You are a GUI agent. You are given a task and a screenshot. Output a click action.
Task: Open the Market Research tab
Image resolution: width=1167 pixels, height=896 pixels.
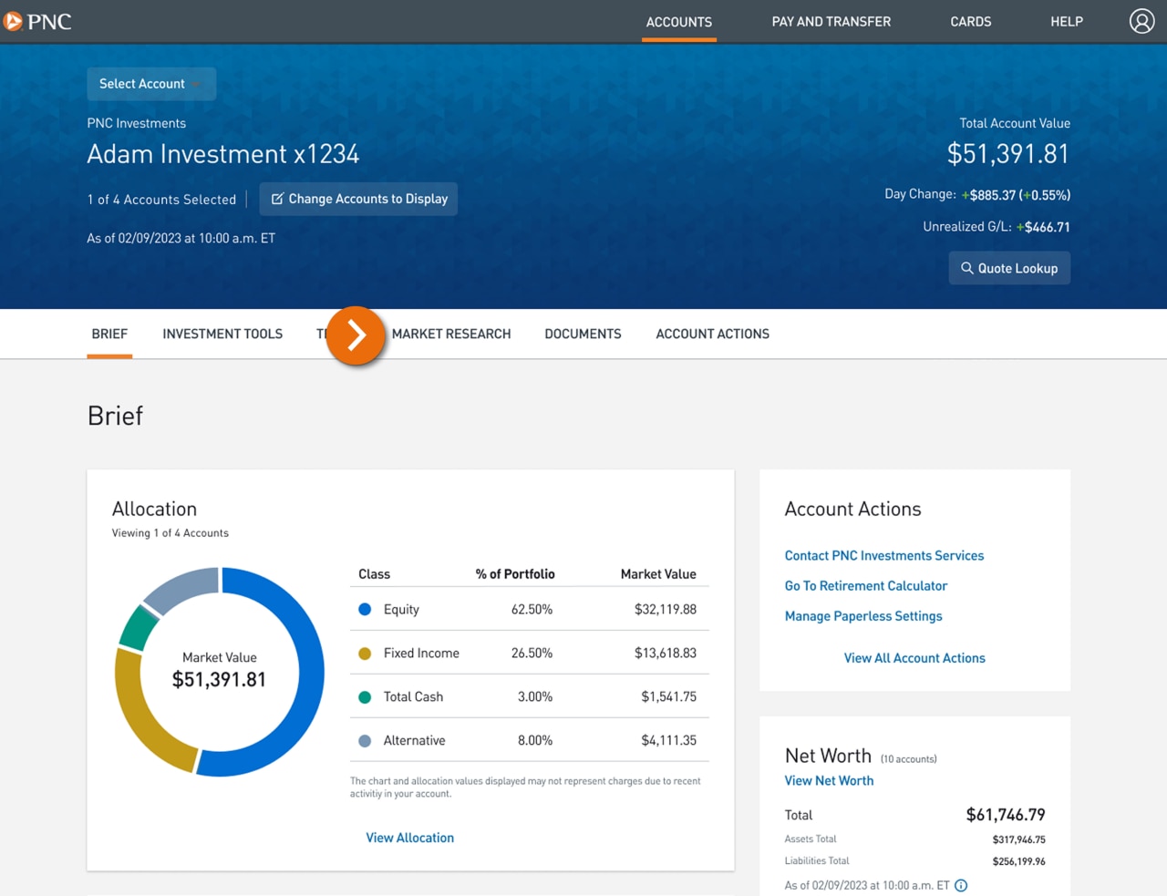tap(451, 334)
